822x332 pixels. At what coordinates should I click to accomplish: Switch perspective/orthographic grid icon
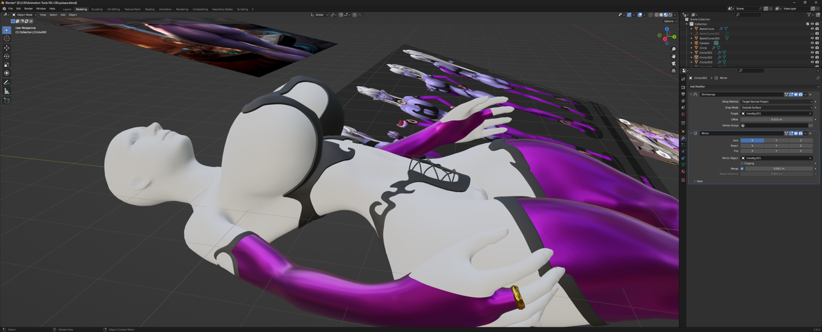coord(673,71)
